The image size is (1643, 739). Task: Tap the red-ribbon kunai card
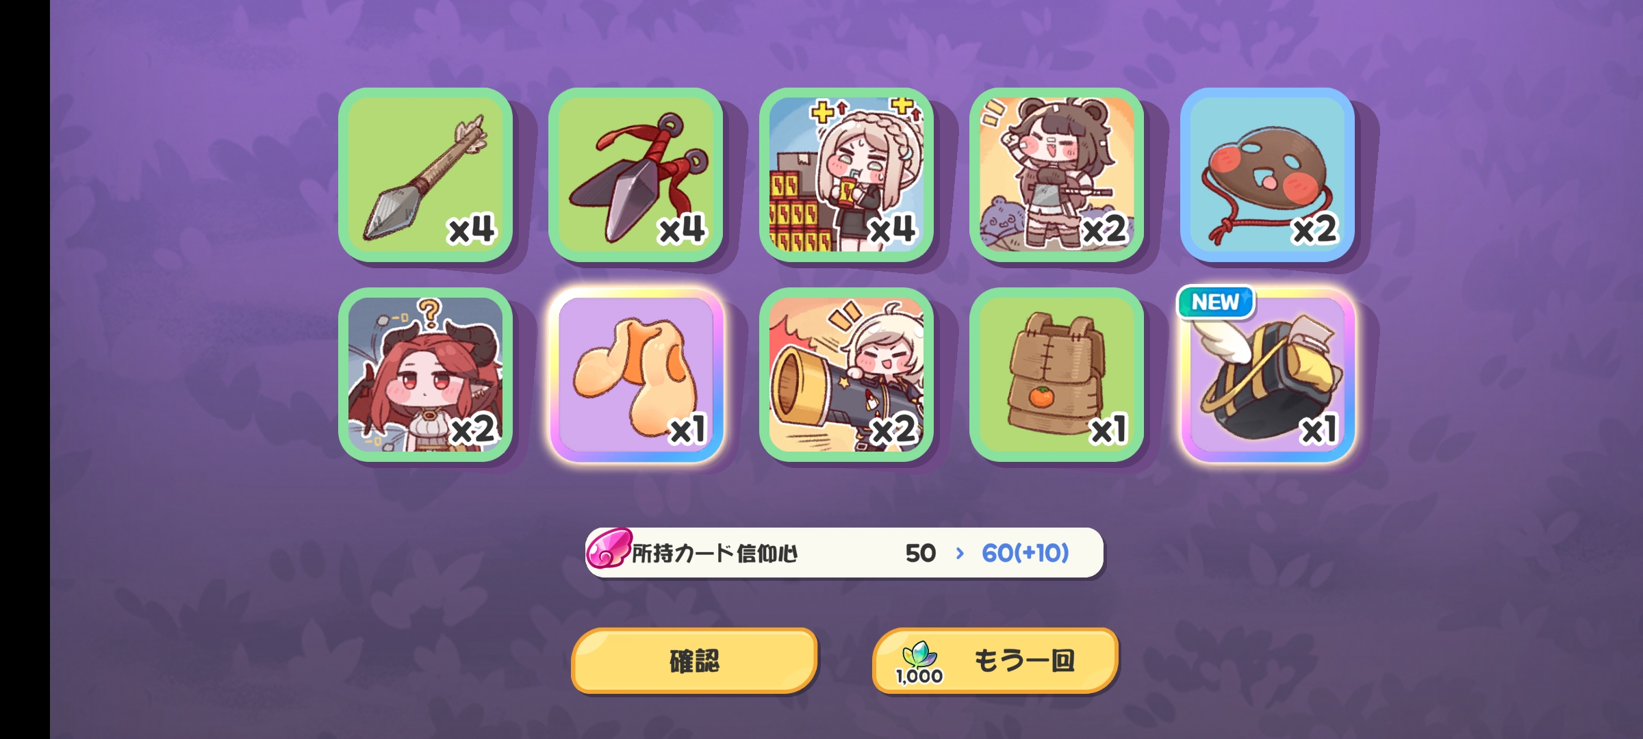635,174
